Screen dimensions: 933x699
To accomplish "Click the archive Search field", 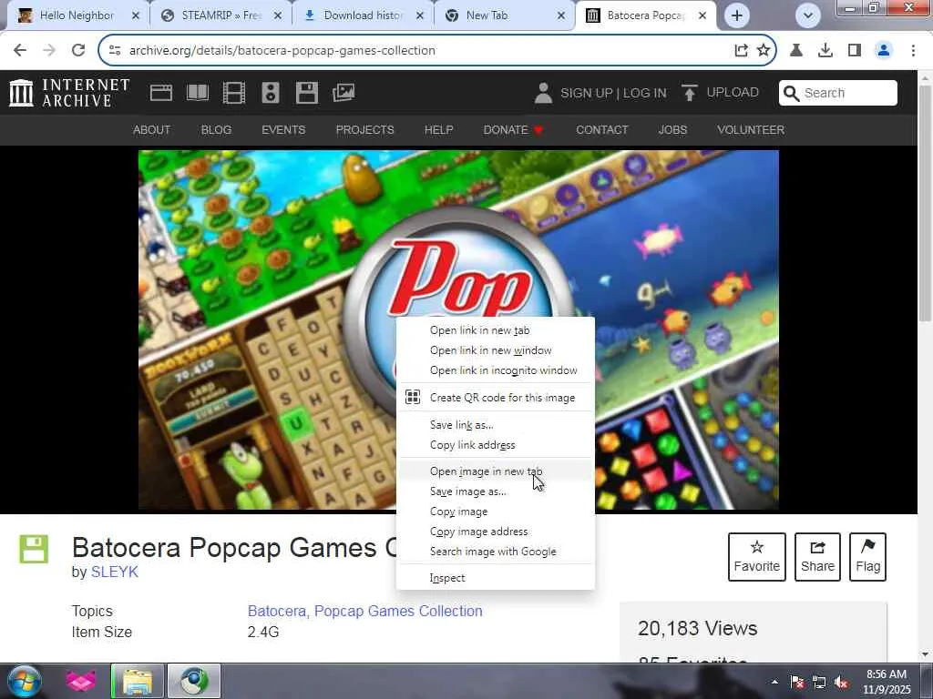I will coord(838,93).
